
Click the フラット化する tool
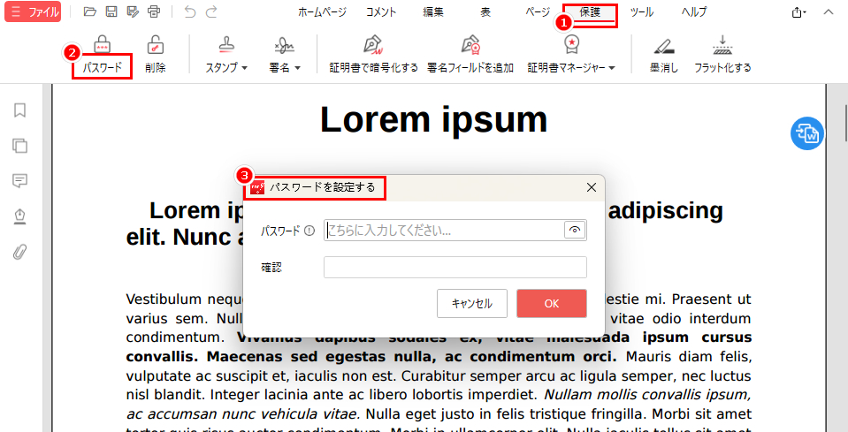click(722, 54)
